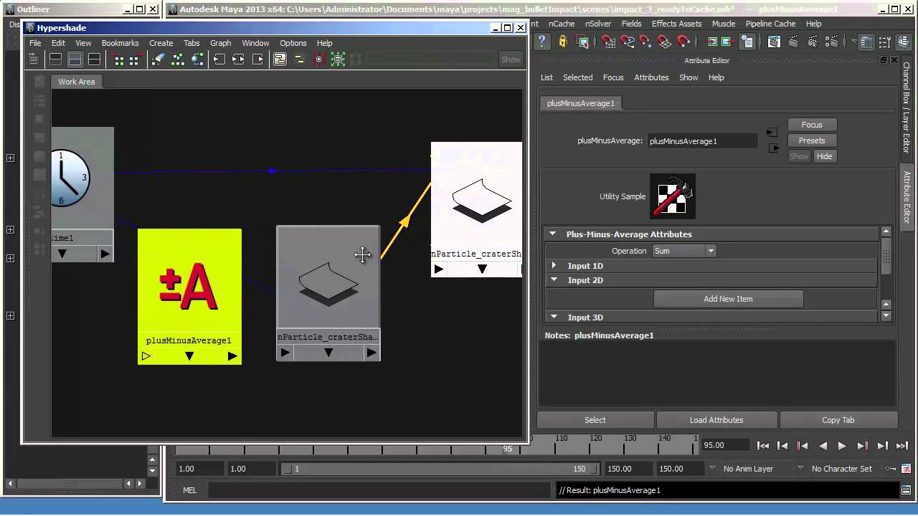Click plusMinusAverage1 node input connection arrow
Image resolution: width=918 pixels, height=516 pixels.
point(146,356)
